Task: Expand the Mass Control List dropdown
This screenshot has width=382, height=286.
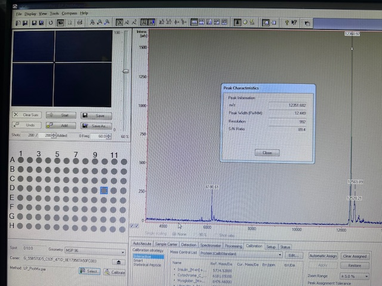Action: click(x=281, y=255)
